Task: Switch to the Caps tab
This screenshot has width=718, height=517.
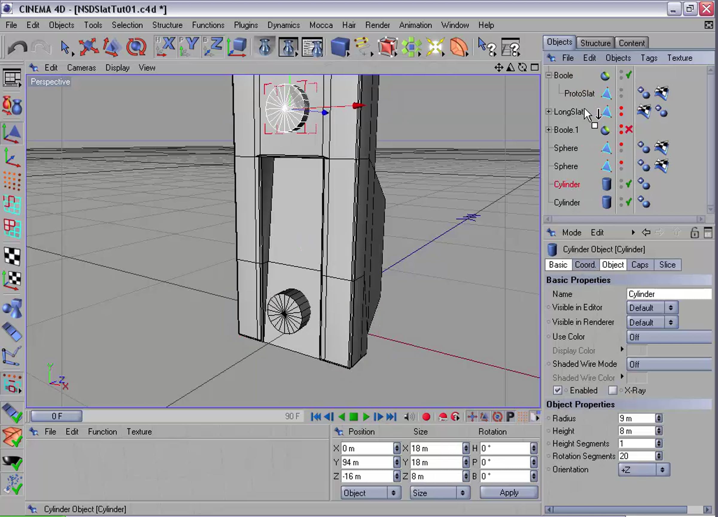Action: [640, 265]
